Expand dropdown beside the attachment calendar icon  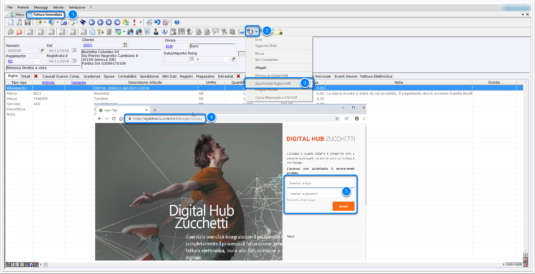(124, 32)
